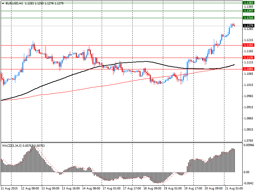Click the 17 Aug 01:00 time label

112,188
